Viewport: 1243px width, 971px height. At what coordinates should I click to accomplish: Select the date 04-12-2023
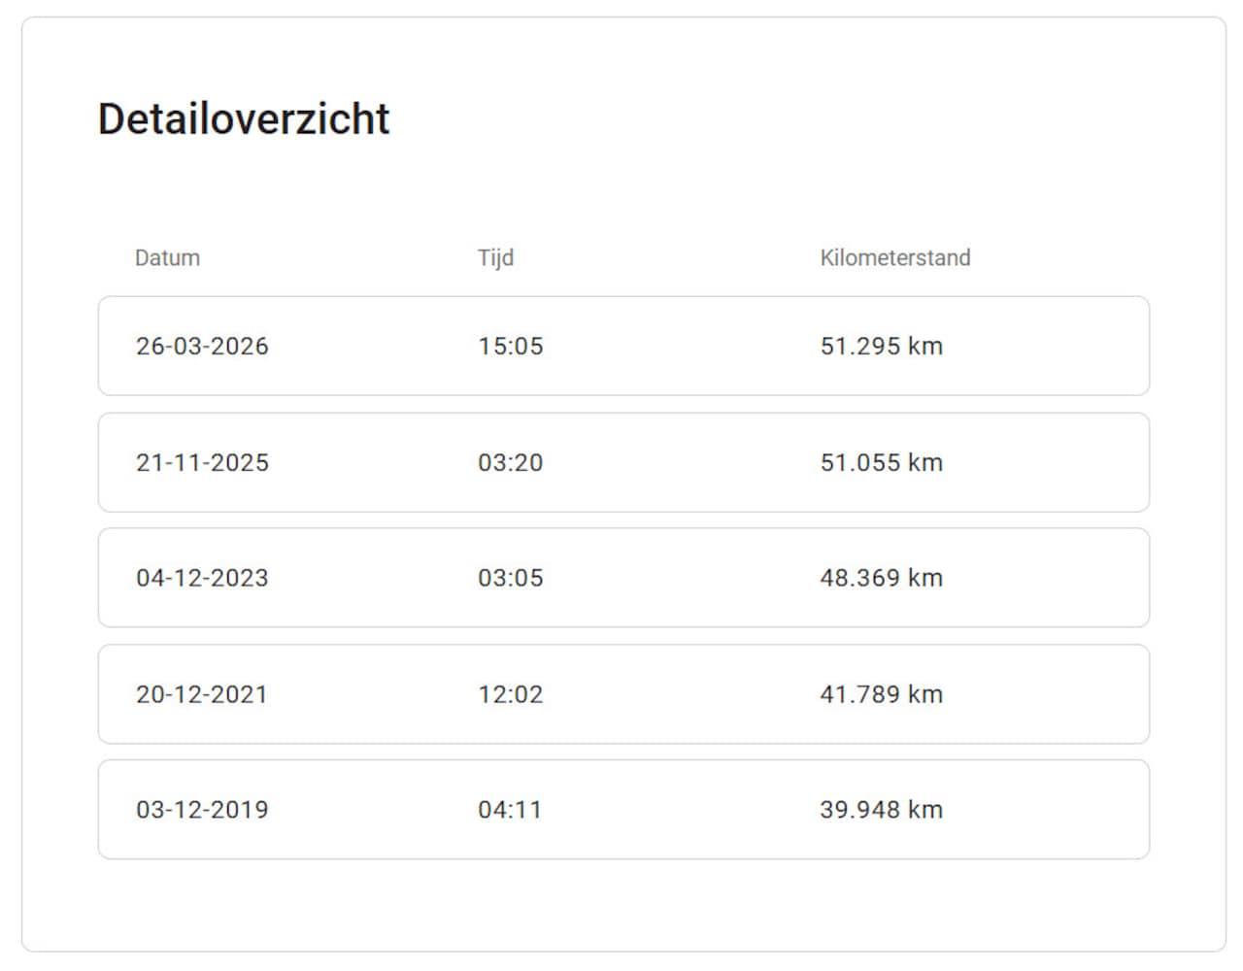point(202,579)
